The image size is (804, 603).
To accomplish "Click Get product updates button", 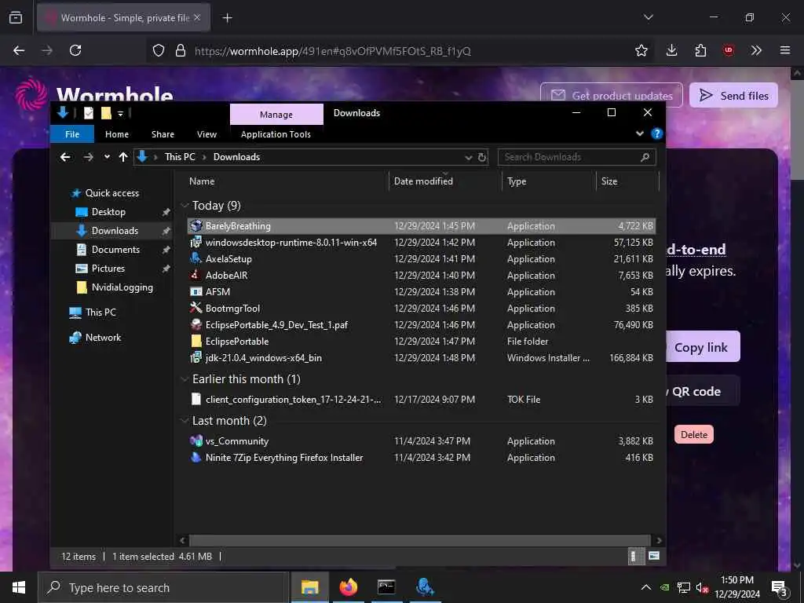I will tap(611, 95).
